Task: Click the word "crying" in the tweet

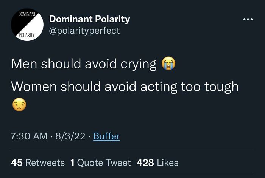Action: (139, 65)
